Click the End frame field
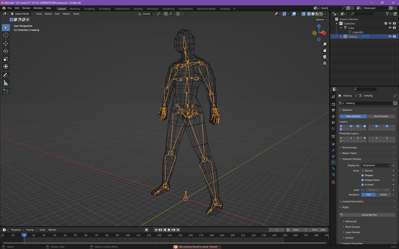Image resolution: width=399 pixels, height=249 pixels. (318, 230)
